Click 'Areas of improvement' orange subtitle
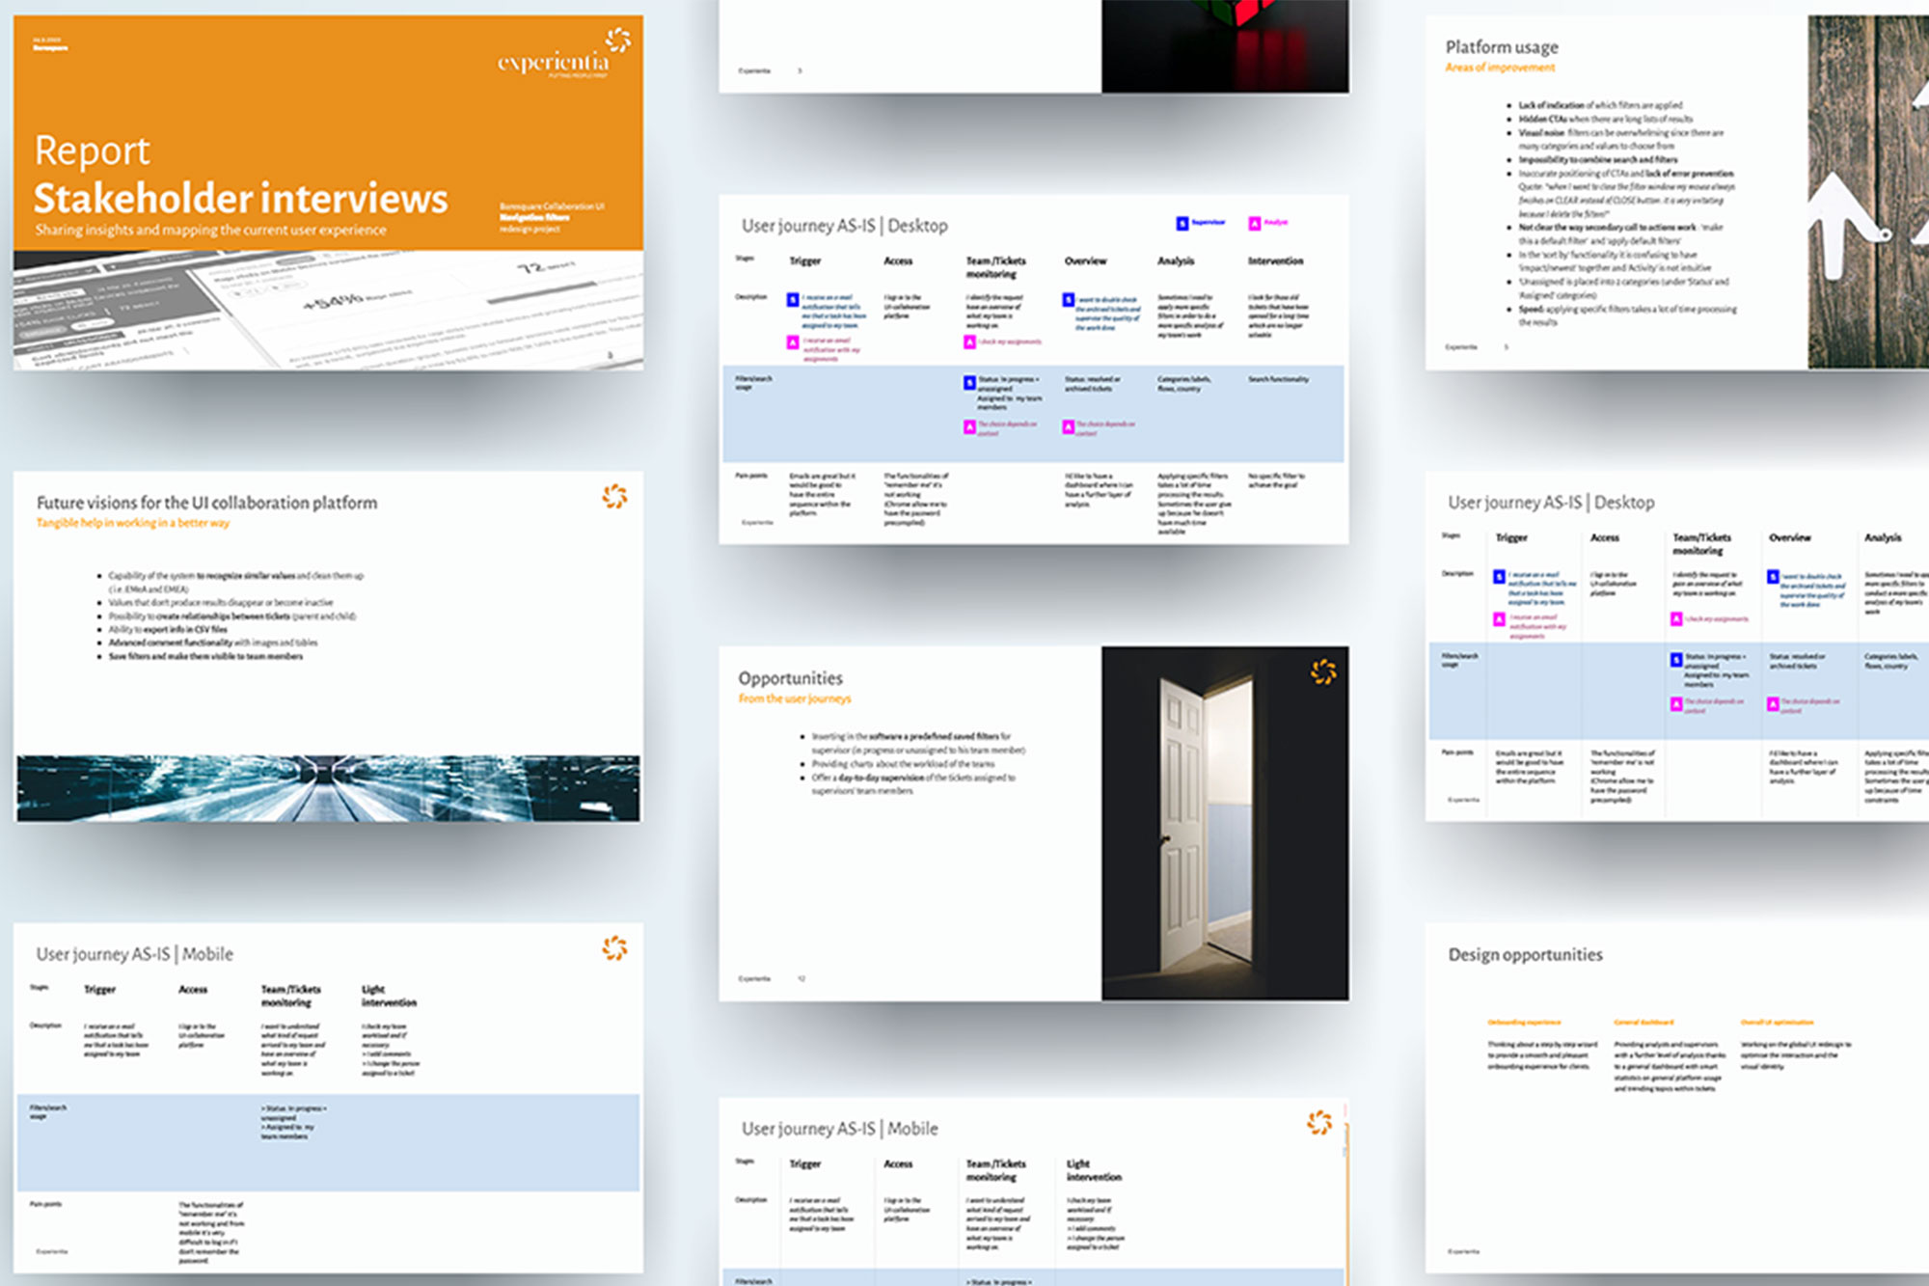Screen dimensions: 1929x1286 click(1500, 68)
